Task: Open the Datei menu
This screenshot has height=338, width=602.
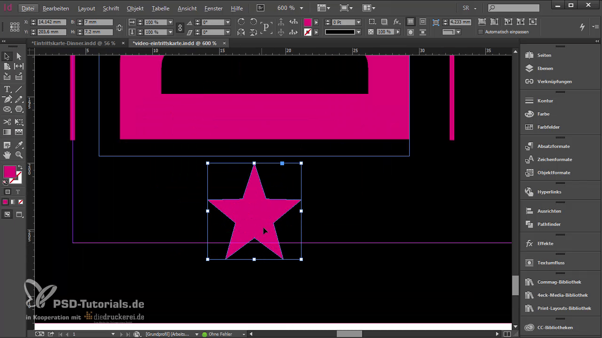Action: [28, 8]
